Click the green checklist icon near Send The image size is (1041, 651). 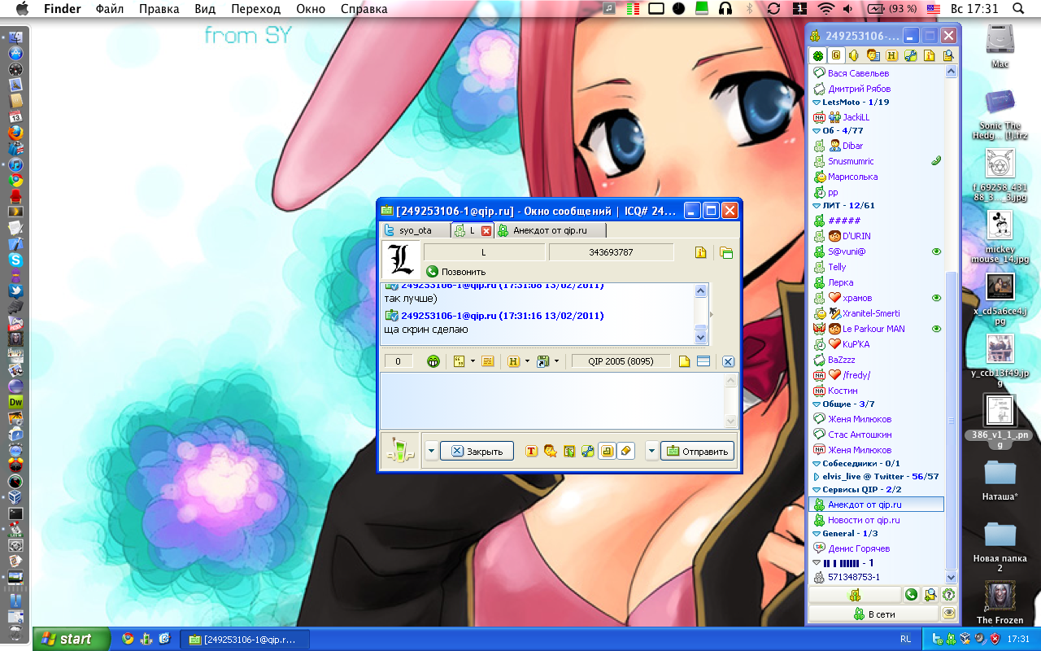[x=569, y=451]
